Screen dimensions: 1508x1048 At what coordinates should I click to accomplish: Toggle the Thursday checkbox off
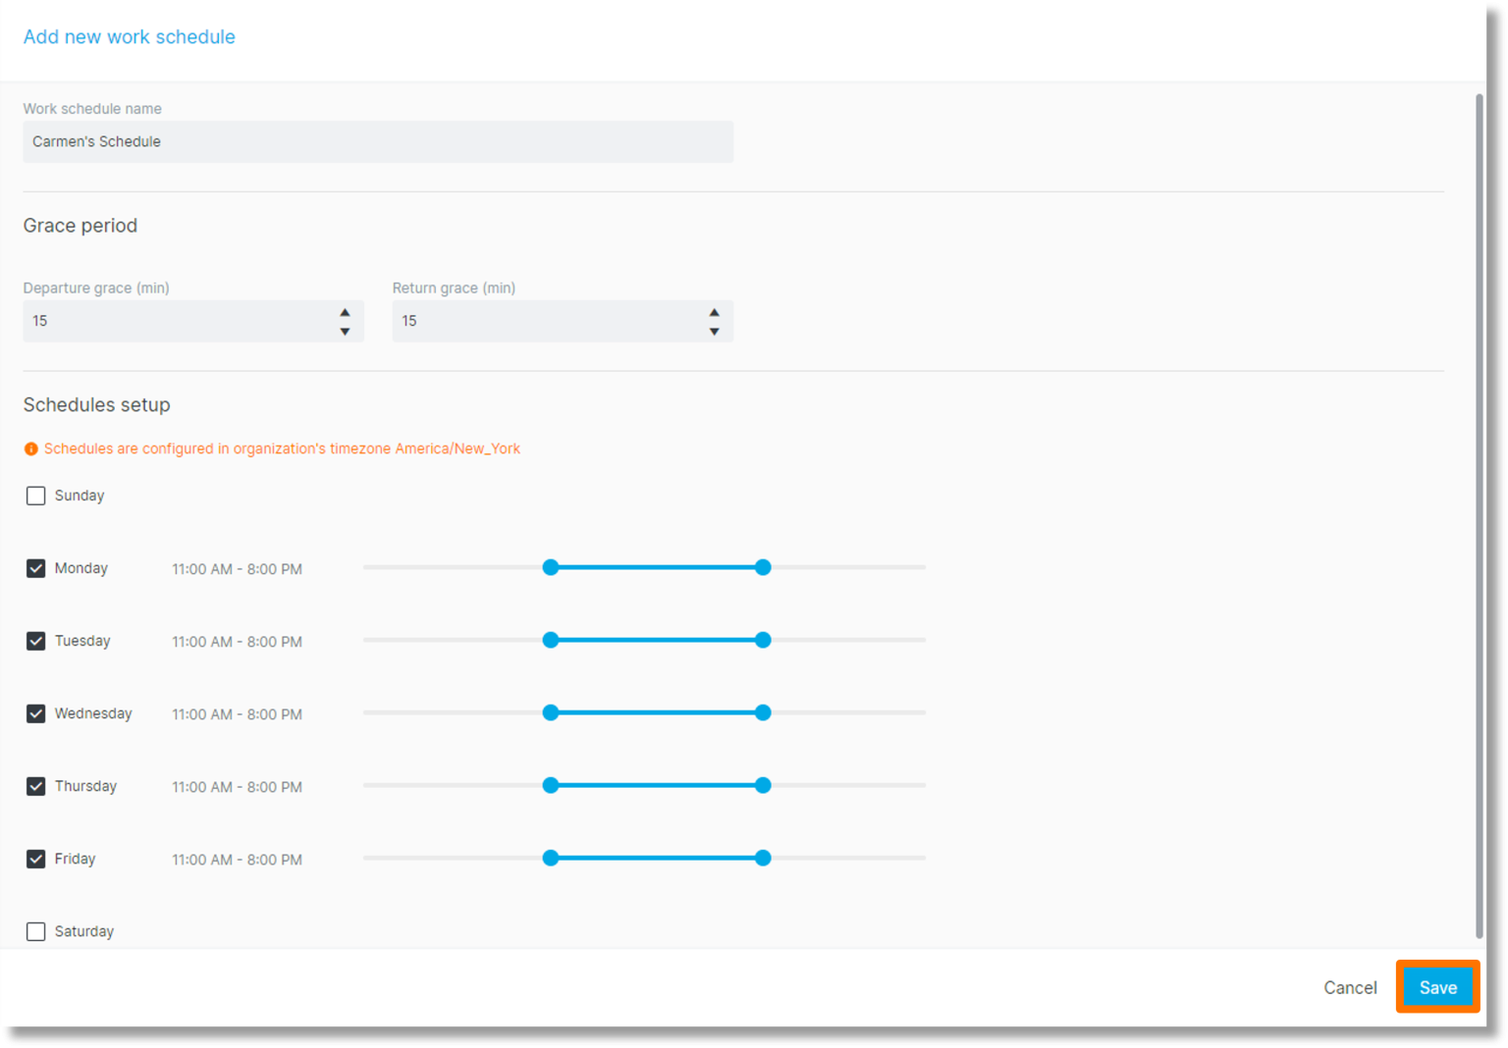point(36,786)
